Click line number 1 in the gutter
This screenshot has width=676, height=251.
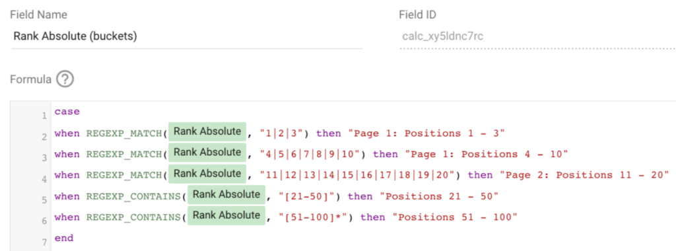click(44, 116)
